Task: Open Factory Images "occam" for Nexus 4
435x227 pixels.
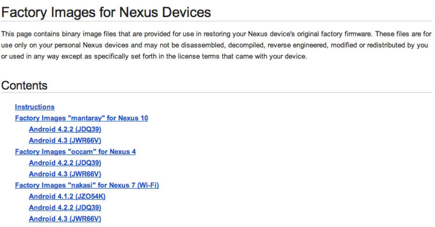Action: (x=75, y=152)
